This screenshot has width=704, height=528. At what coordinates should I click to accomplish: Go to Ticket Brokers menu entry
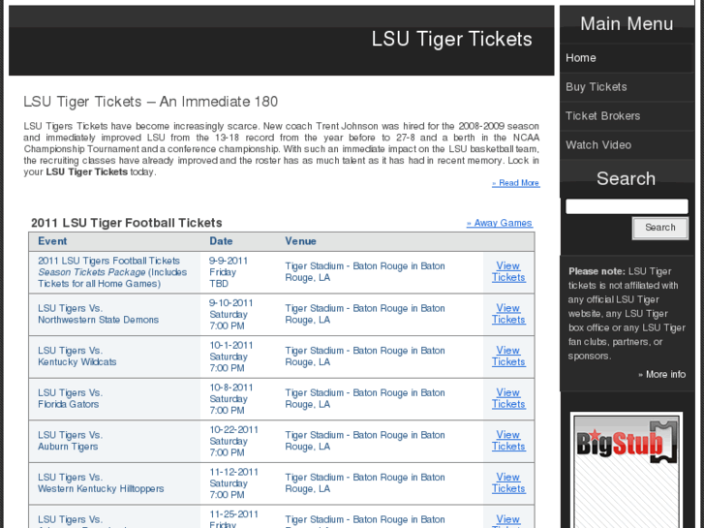tap(603, 116)
